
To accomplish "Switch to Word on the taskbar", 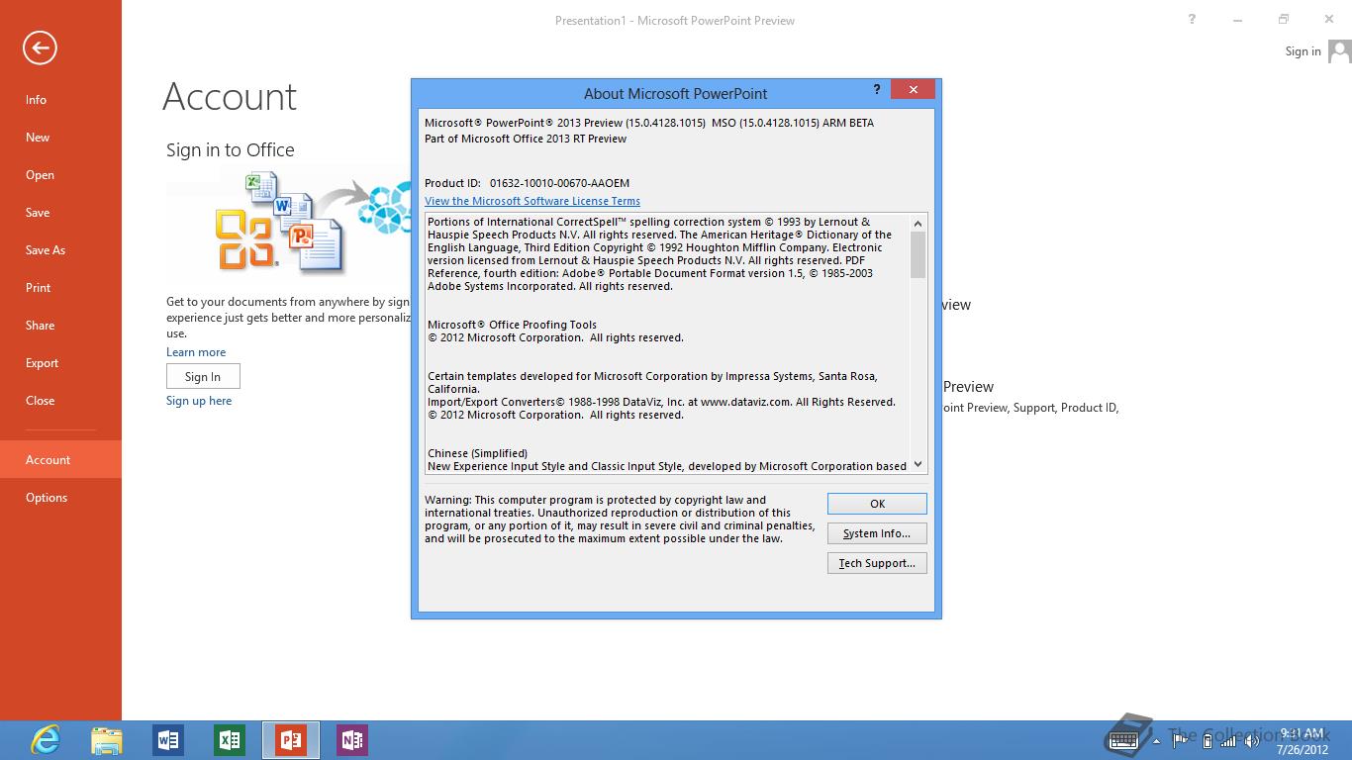I will 168,740.
